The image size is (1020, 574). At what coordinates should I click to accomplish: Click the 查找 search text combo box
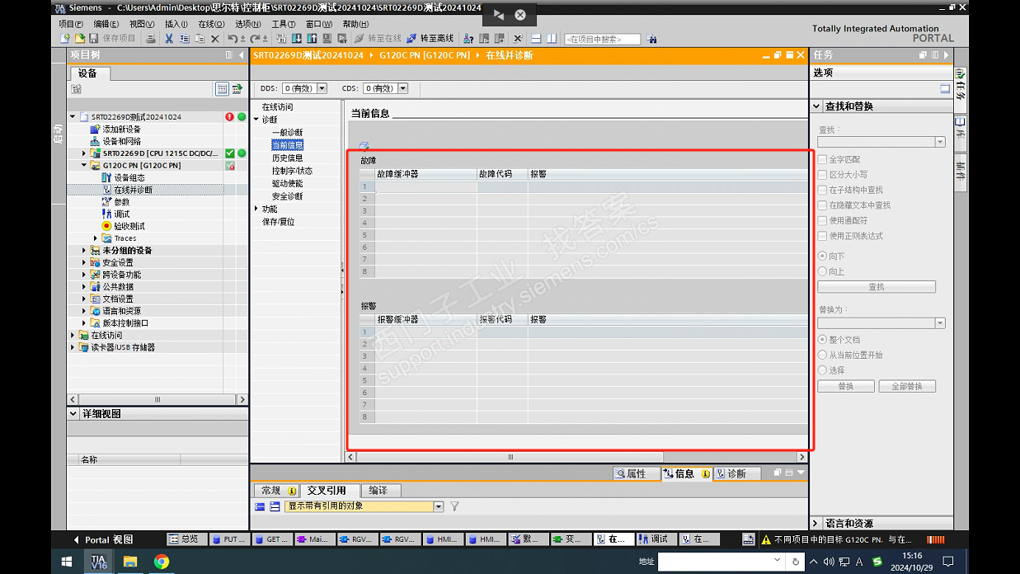pos(881,142)
